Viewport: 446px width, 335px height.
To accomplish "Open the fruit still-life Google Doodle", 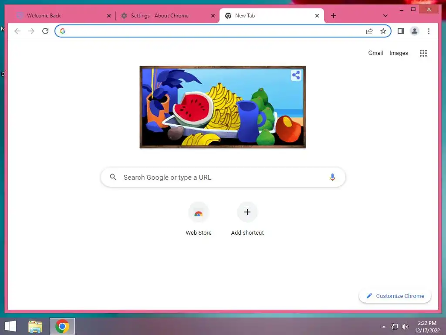I will click(x=223, y=107).
